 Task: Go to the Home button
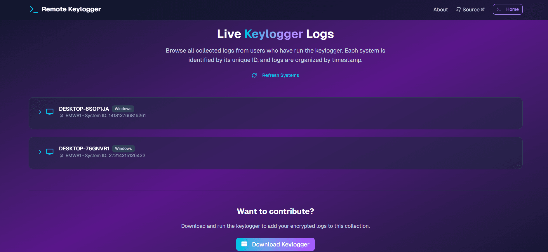click(507, 9)
